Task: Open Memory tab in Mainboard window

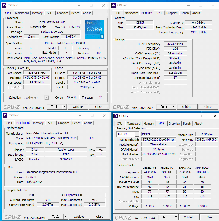Action: (38, 123)
